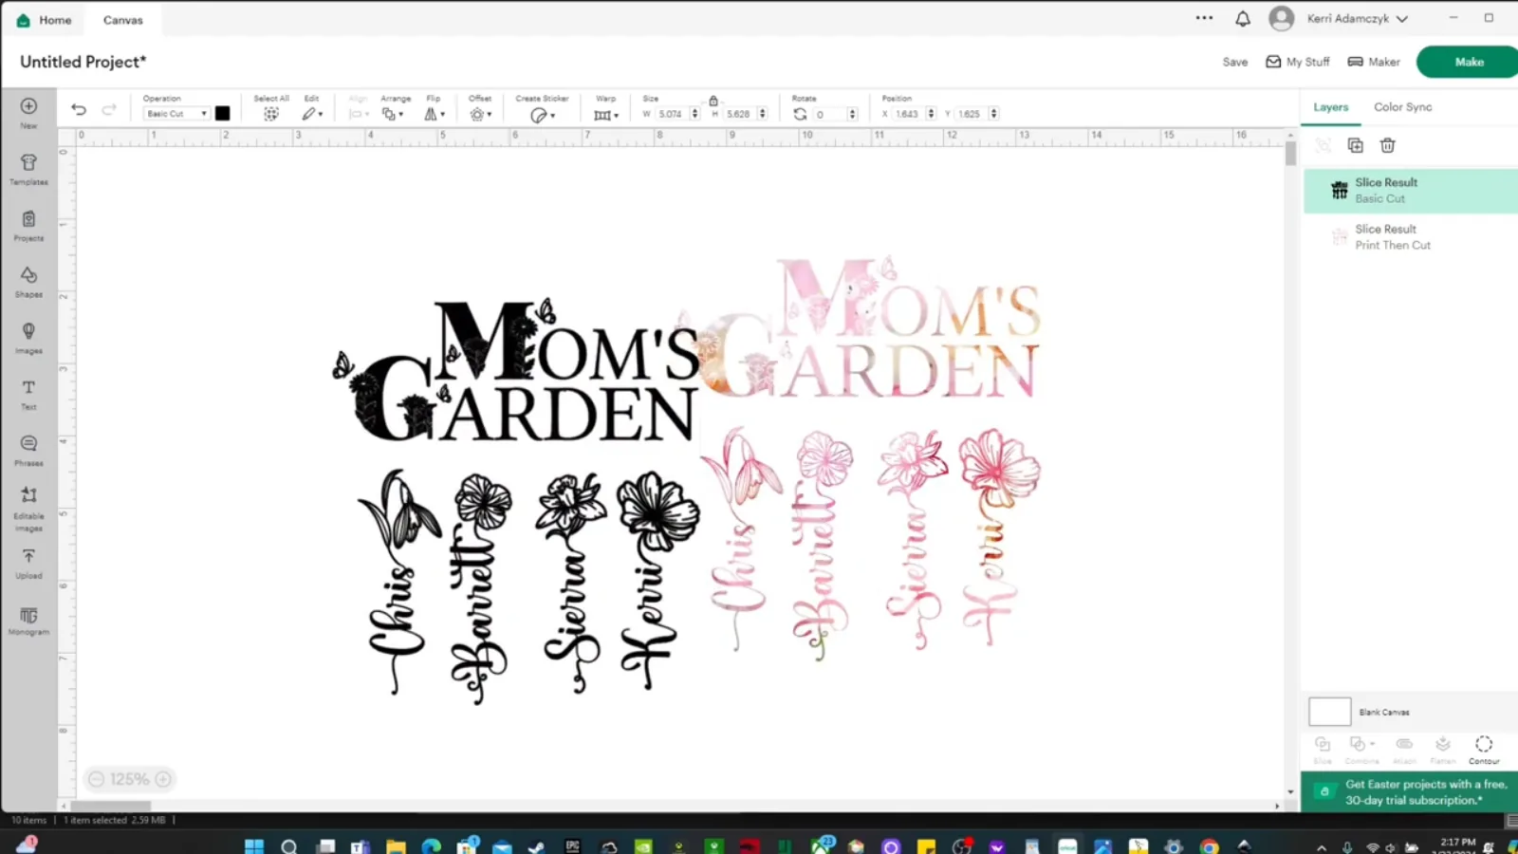
Task: Open the Templates panel
Action: pyautogui.click(x=28, y=169)
